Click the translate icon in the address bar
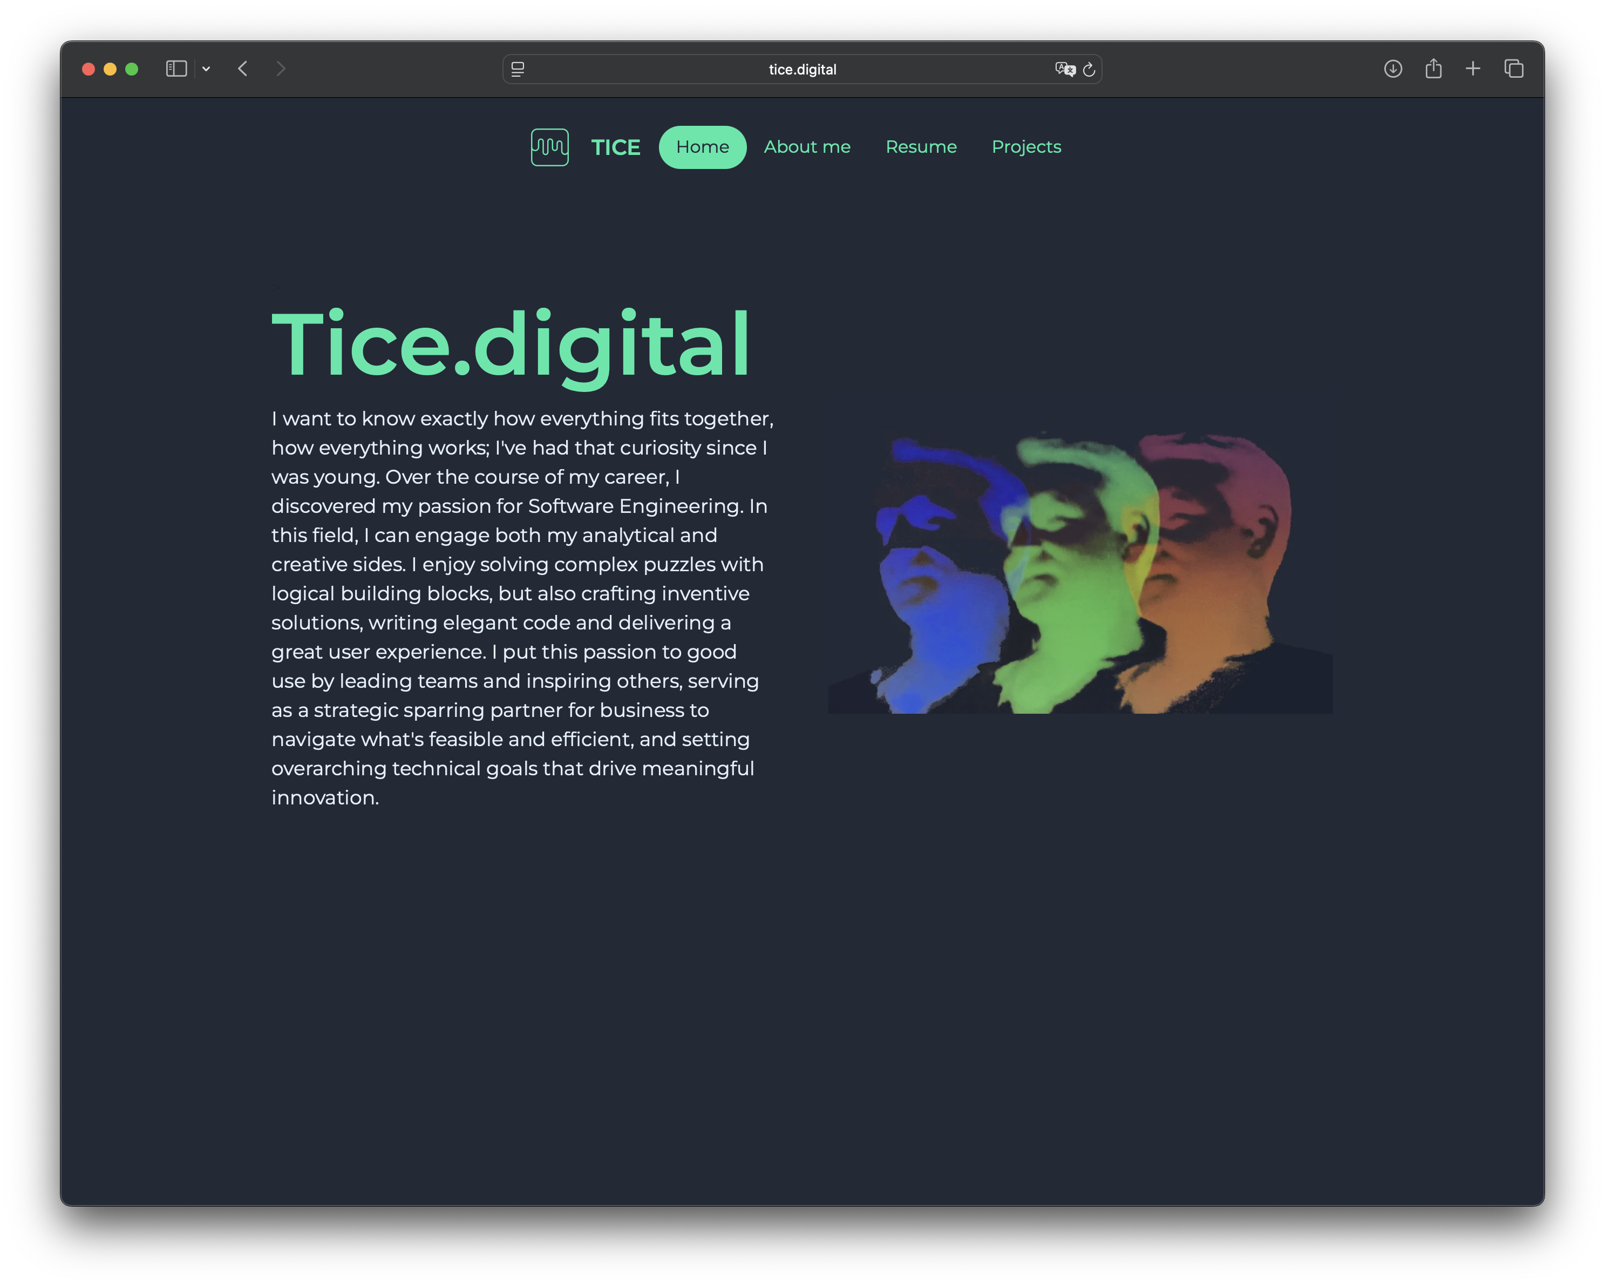 (x=1064, y=69)
